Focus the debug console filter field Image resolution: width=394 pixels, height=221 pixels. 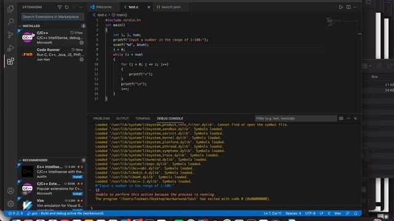pyautogui.click(x=295, y=118)
